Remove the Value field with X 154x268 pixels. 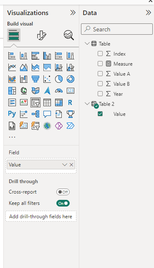71,165
